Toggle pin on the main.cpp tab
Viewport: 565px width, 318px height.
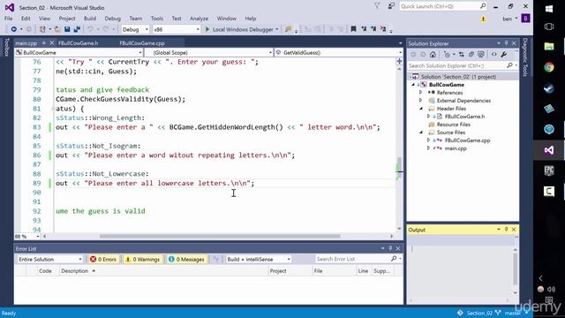tap(44, 43)
